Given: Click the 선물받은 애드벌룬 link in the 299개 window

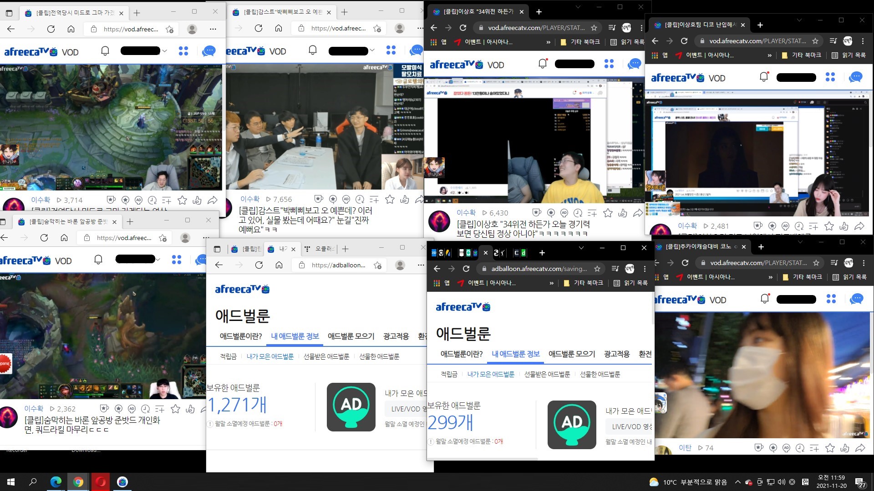Looking at the screenshot, I should (x=547, y=374).
